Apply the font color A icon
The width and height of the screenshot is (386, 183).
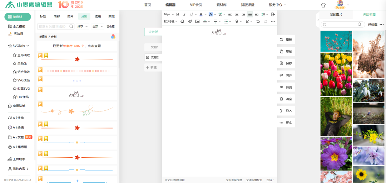coord(201,15)
